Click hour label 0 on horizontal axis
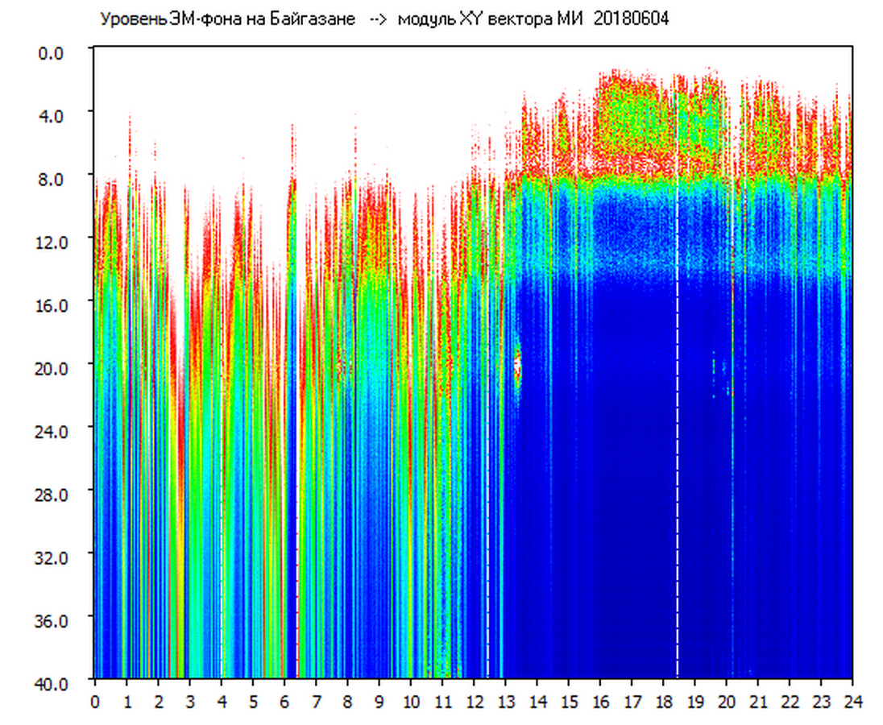The height and width of the screenshot is (725, 883). tap(95, 701)
